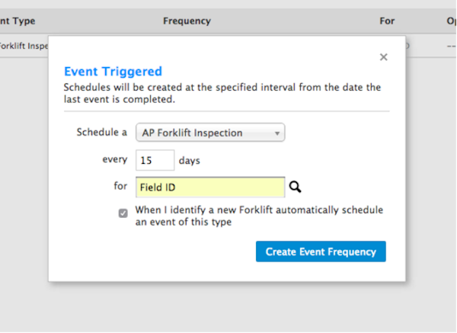Click the Event Triggered heading
This screenshot has width=457, height=333.
113,72
